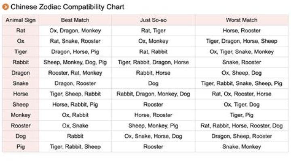
Task: Select the Monkey animal sign cell
Action: pos(21,115)
